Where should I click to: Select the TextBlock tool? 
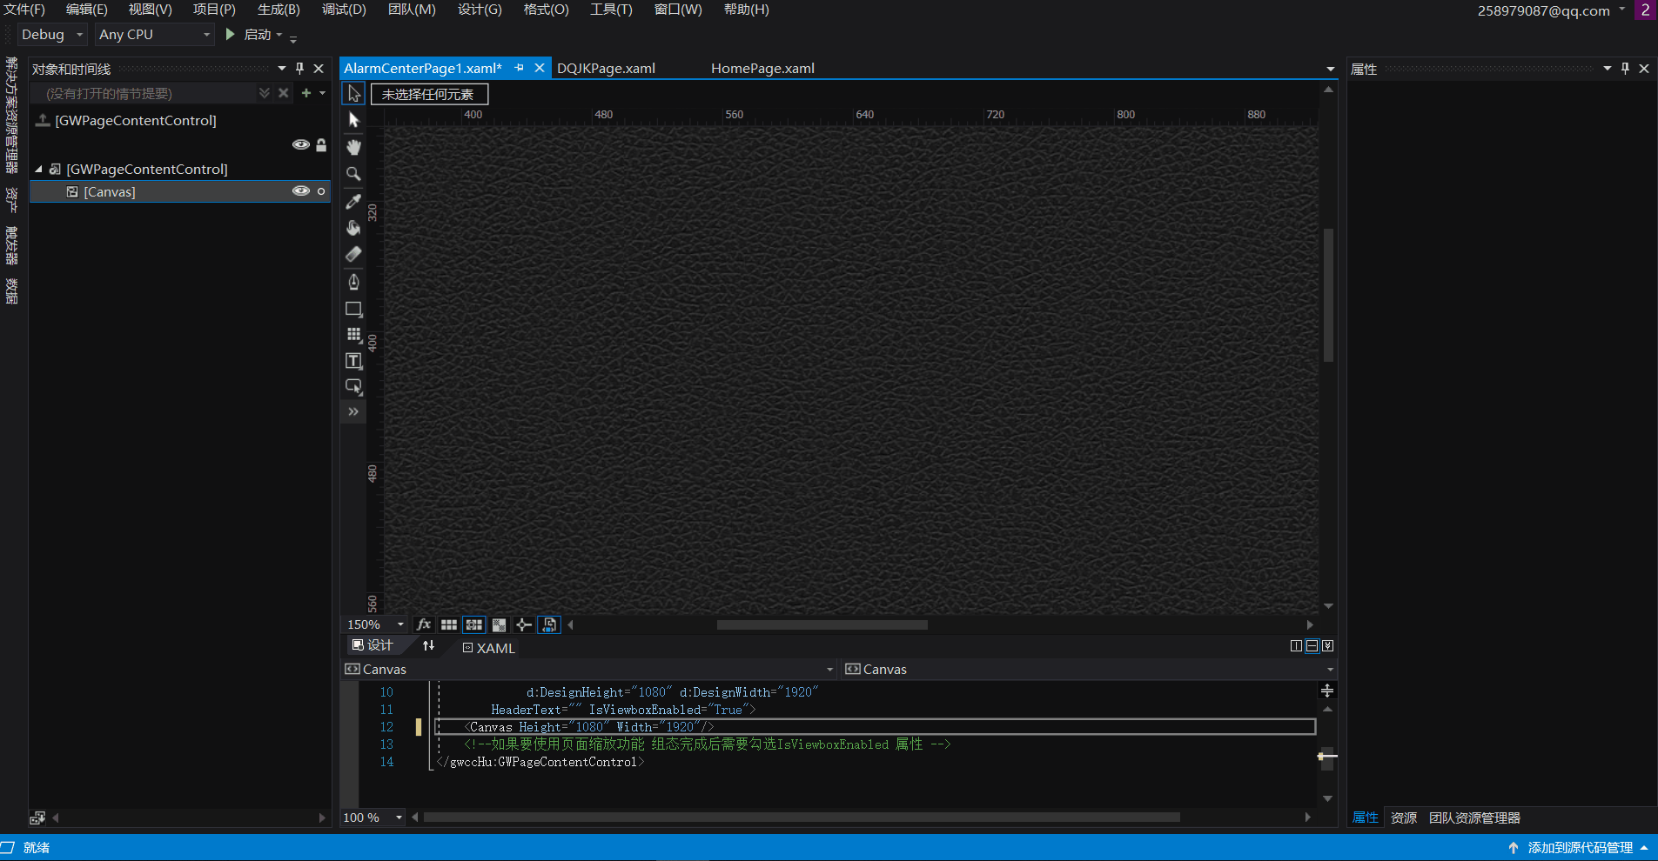[353, 361]
